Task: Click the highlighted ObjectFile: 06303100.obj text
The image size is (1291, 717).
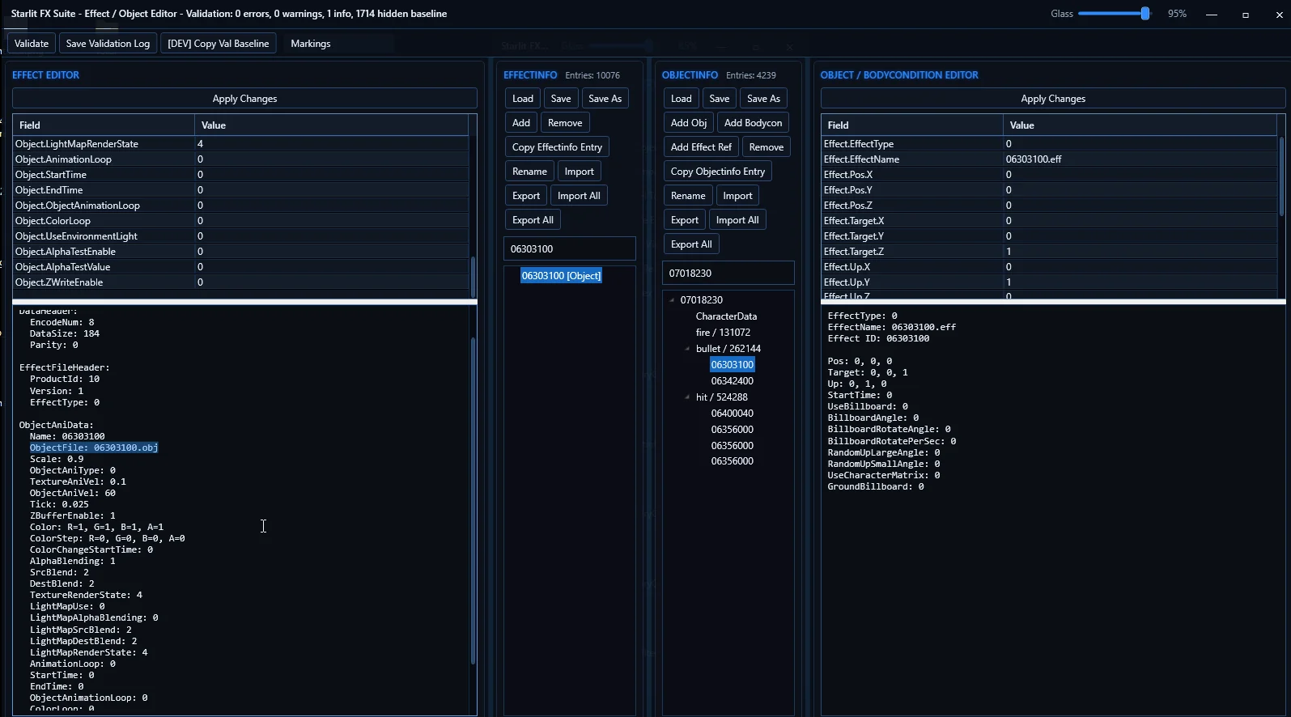Action: click(94, 448)
